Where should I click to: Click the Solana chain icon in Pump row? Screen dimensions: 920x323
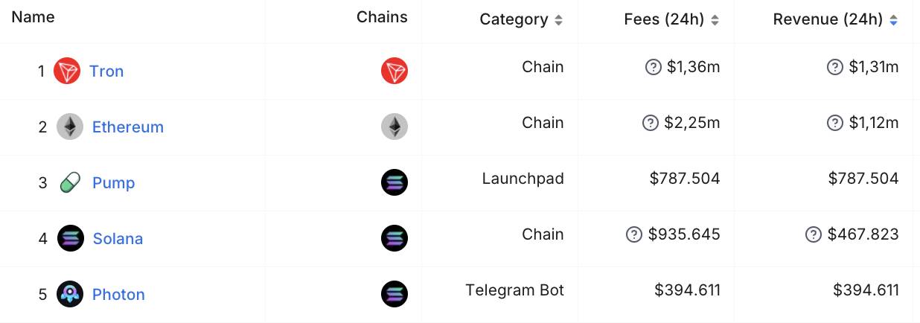(394, 183)
